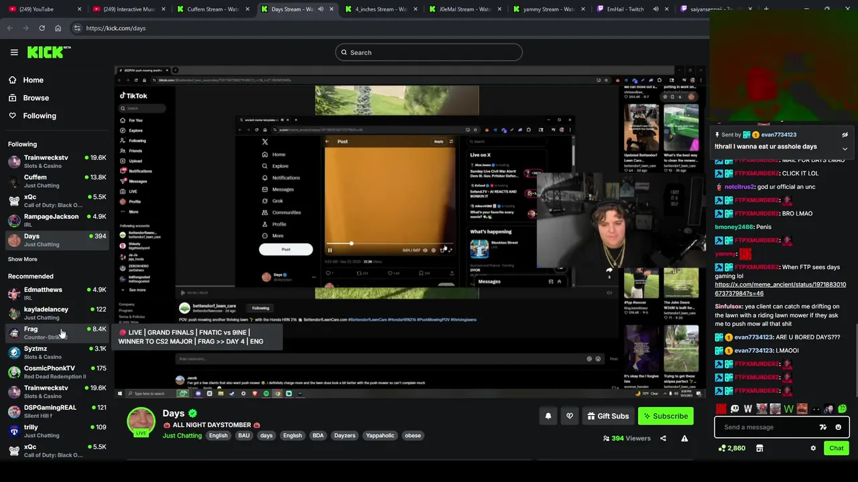
Task: Open DSPGamingREAL channel
Action: tap(57, 411)
